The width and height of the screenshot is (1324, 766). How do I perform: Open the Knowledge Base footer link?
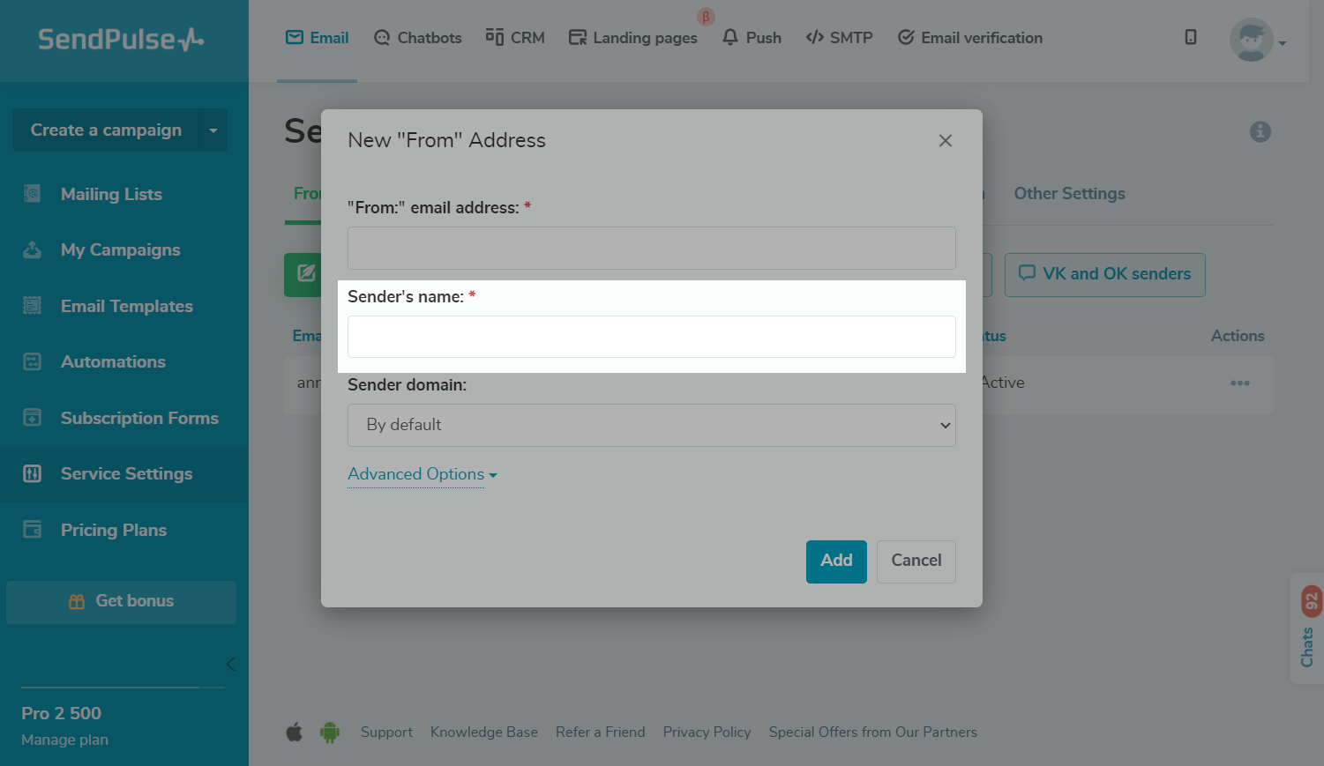(x=484, y=733)
